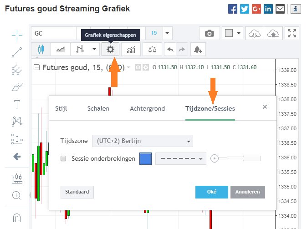Enable Sessie onderbrekingen checkbox
The image size is (307, 229).
click(x=64, y=159)
